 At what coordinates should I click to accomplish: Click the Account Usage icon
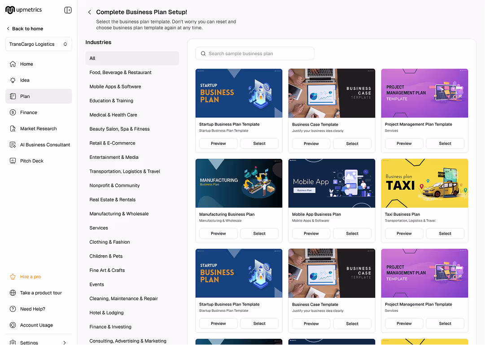click(x=13, y=325)
